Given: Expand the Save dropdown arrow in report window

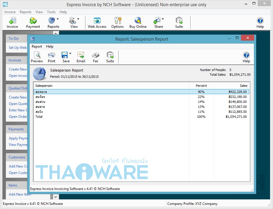Looking at the screenshot, I should click(x=70, y=53).
